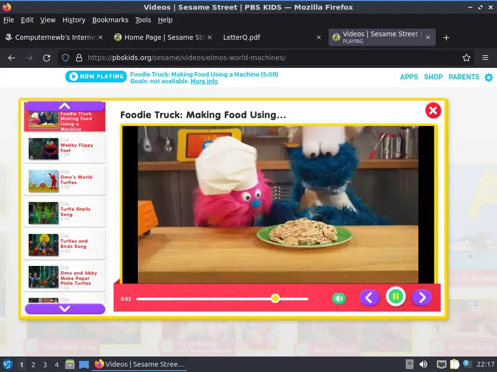Select Elmo and Abby Make Paper Plate Turtles

(x=65, y=276)
